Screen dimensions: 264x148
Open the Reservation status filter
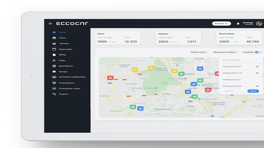(x=225, y=52)
